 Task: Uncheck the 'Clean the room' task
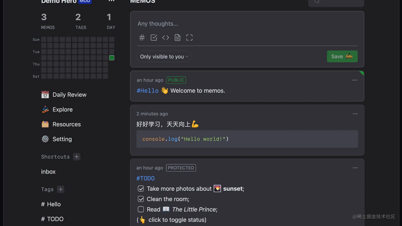point(141,199)
